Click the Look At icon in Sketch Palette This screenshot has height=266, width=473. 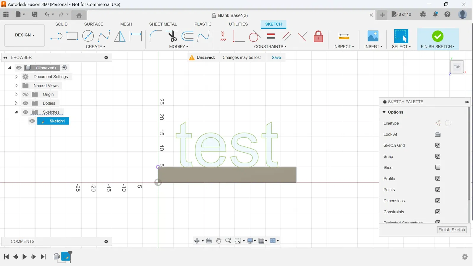(438, 134)
